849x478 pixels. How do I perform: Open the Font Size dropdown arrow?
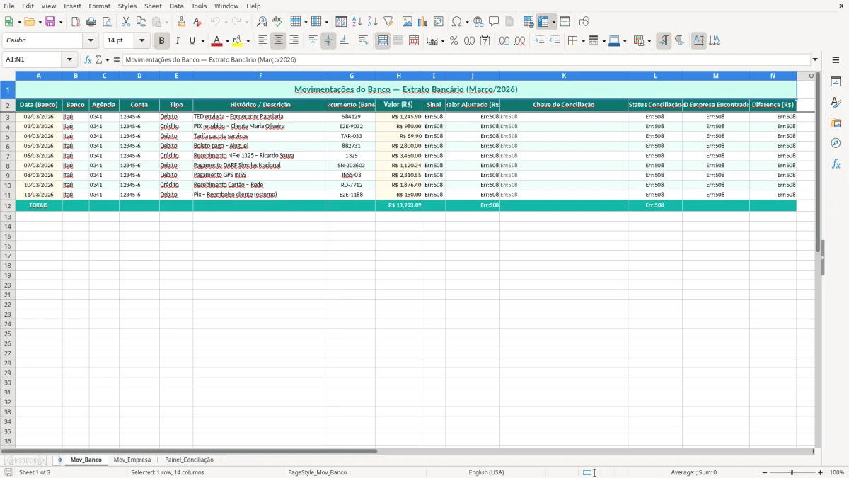click(x=142, y=41)
